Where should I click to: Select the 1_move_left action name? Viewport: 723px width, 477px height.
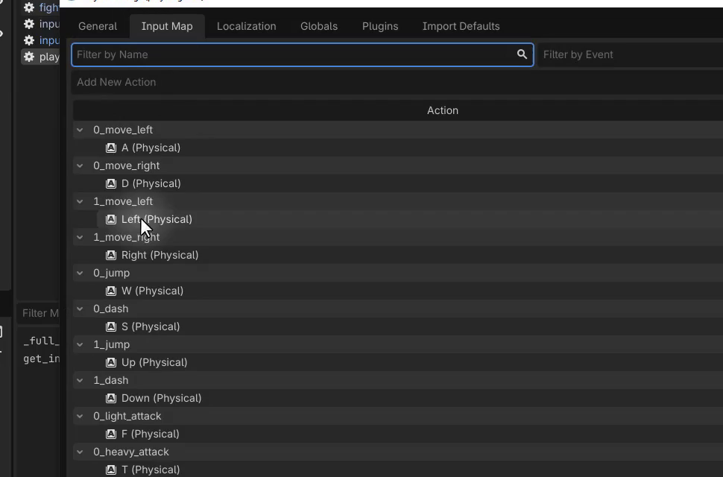click(x=123, y=201)
